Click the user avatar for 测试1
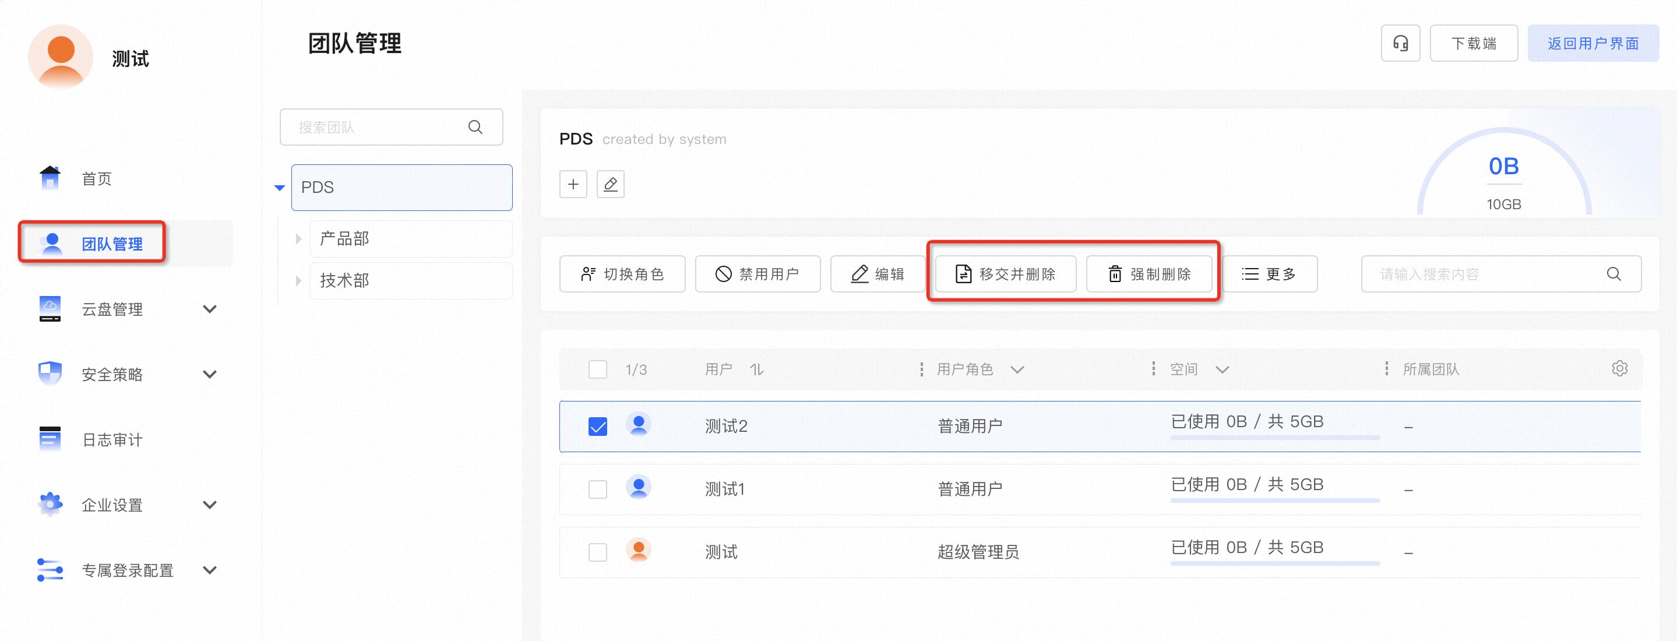 coord(639,487)
